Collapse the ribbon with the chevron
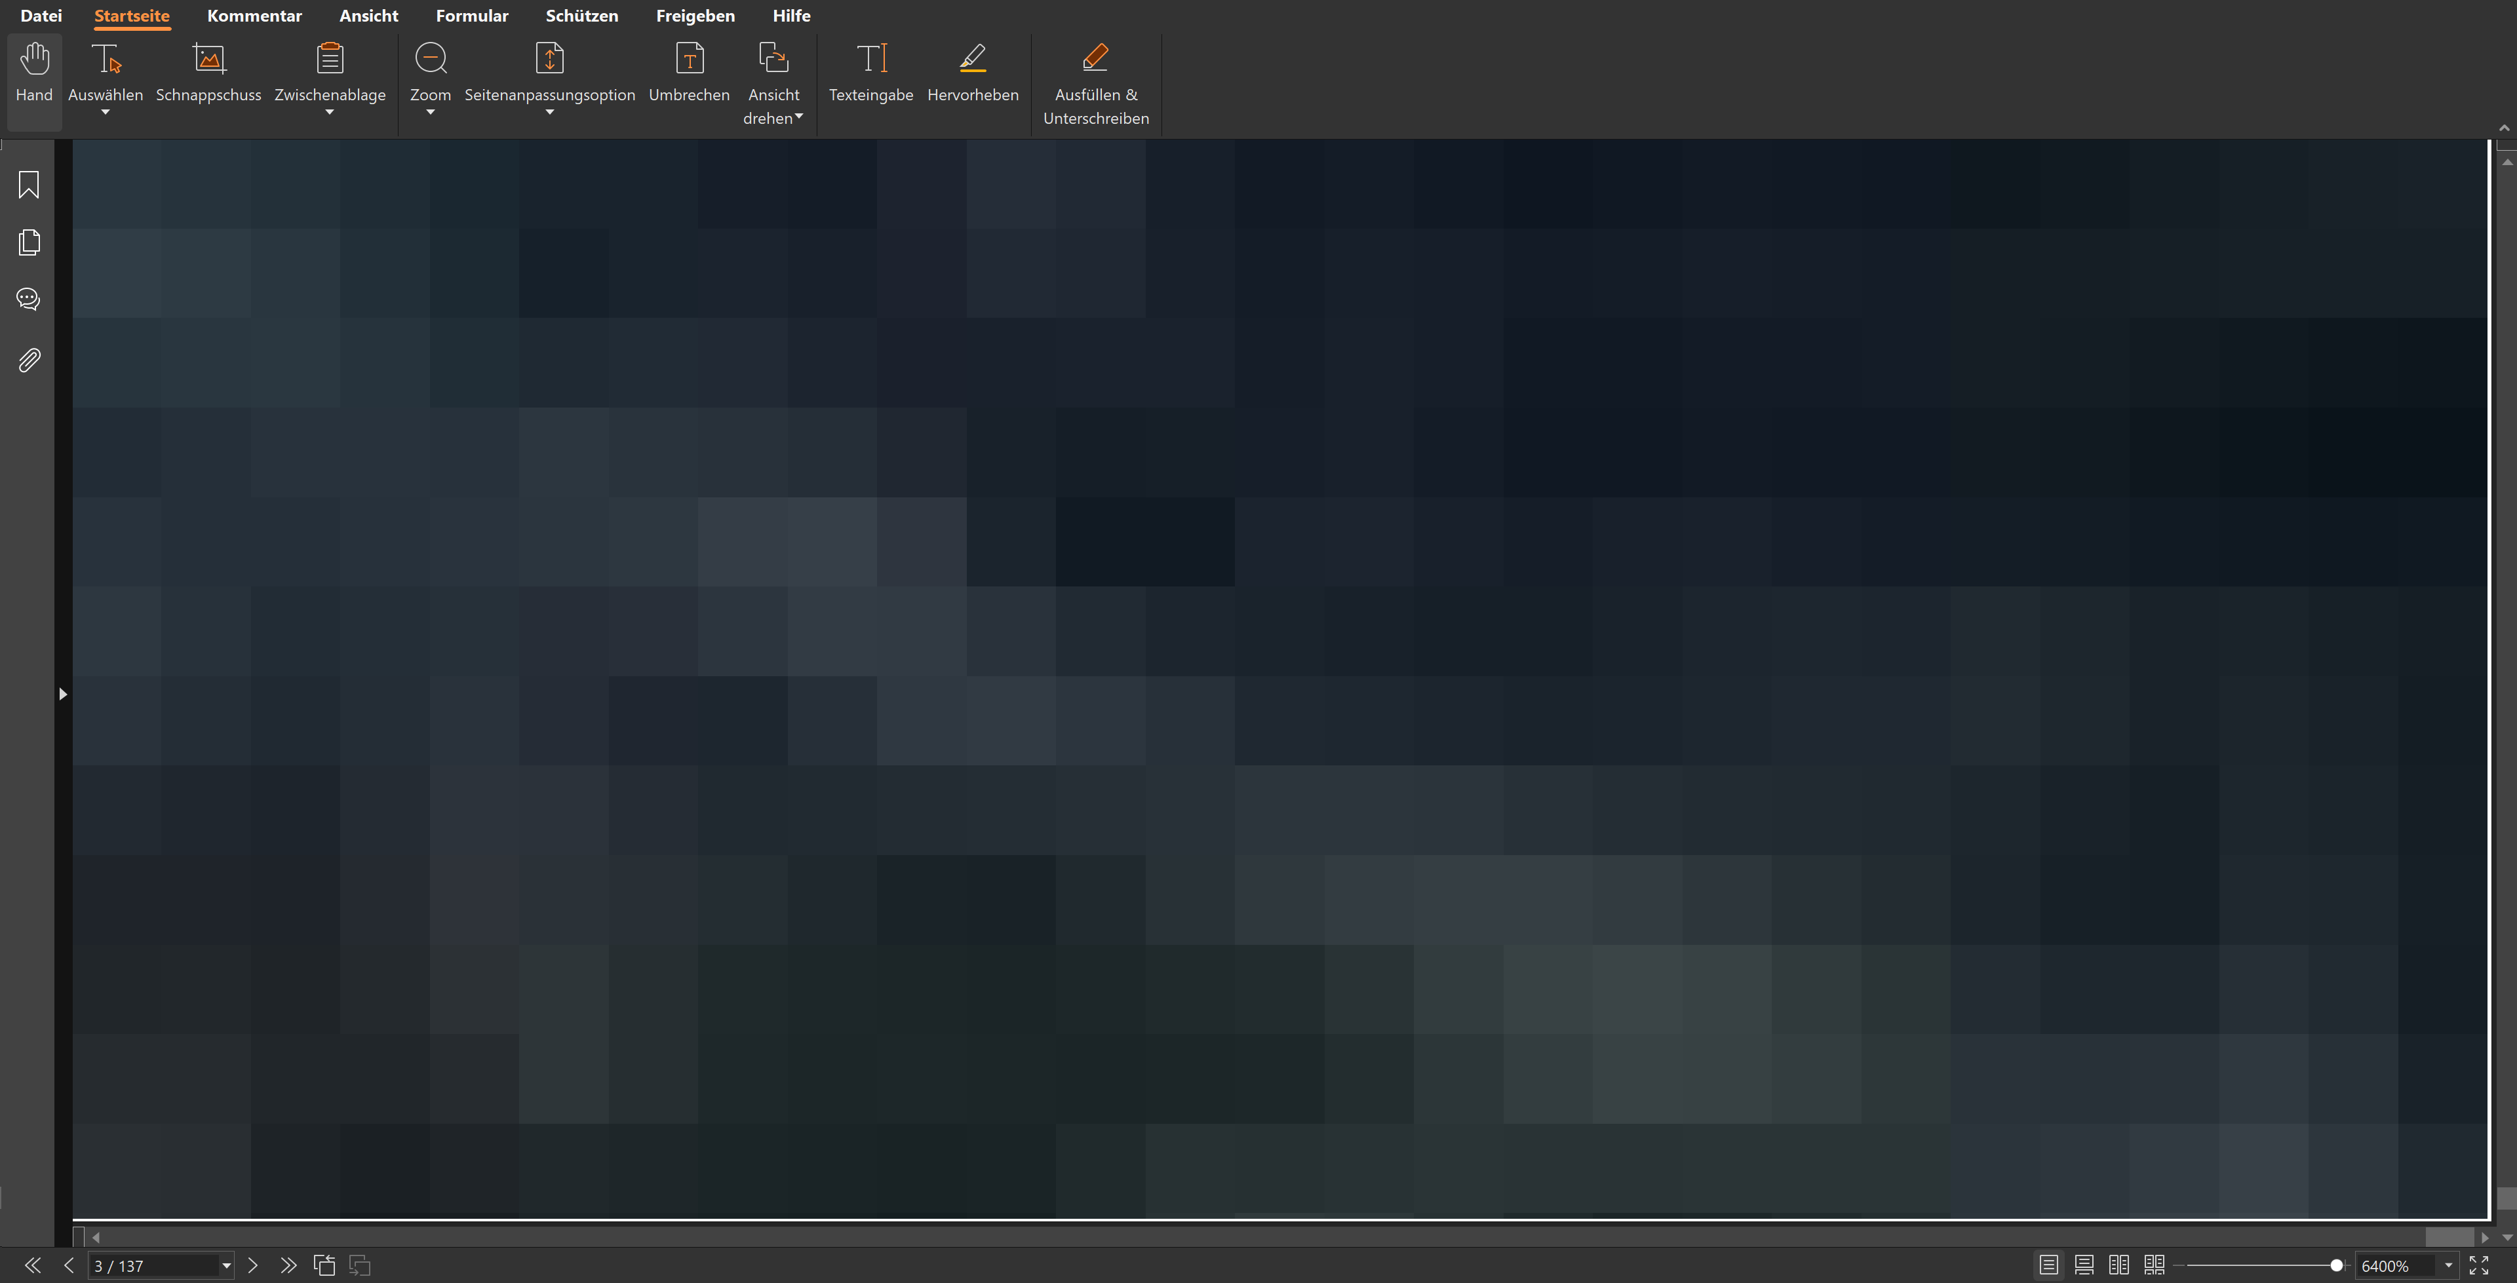Viewport: 2517px width, 1283px height. (2505, 128)
